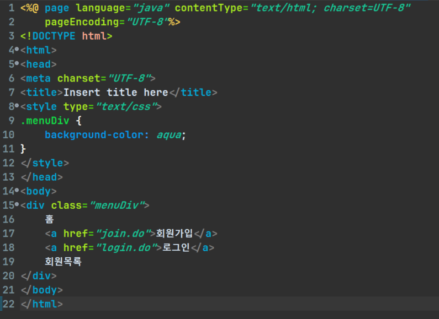This screenshot has height=319, width=439.
Task: Click the aqua color value
Action: click(x=169, y=135)
